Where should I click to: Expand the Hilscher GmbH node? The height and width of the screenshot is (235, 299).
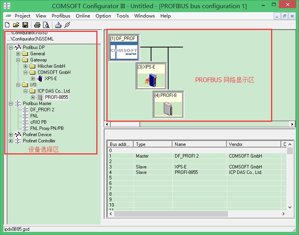25,66
